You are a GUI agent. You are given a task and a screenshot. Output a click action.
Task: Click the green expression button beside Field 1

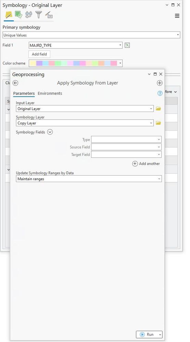(127, 46)
